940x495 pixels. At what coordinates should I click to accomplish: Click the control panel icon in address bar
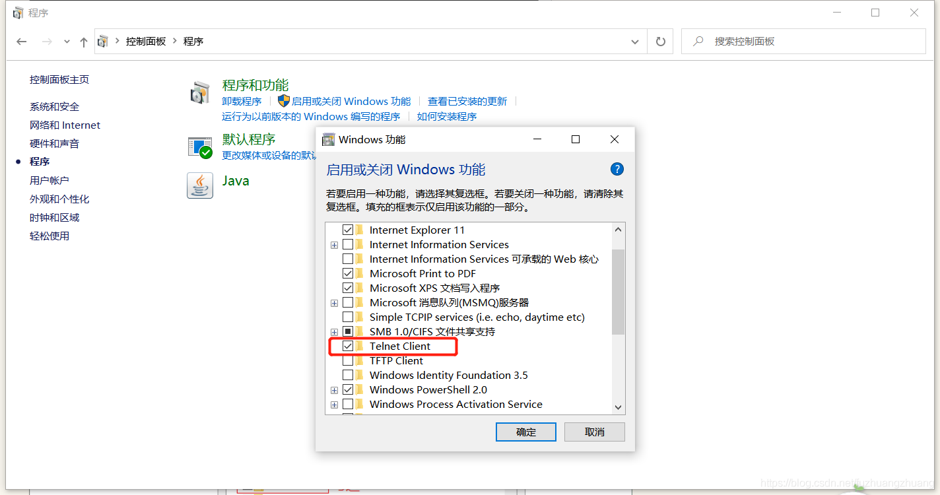point(102,42)
